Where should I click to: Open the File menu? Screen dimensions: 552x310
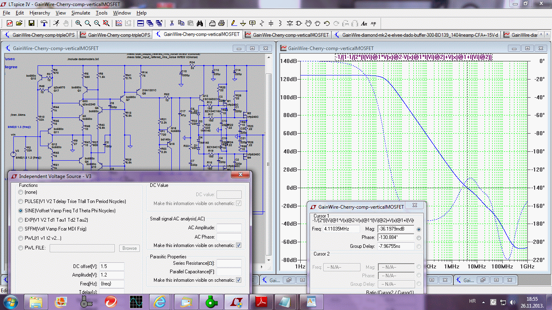pos(6,13)
